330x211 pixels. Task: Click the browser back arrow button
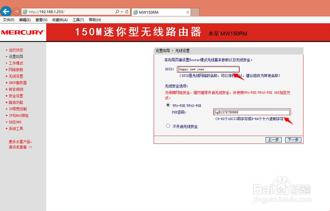6,11
